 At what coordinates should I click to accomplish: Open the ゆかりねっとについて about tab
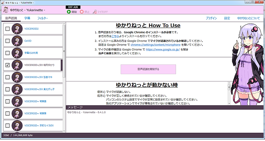pyautogui.click(x=248, y=18)
